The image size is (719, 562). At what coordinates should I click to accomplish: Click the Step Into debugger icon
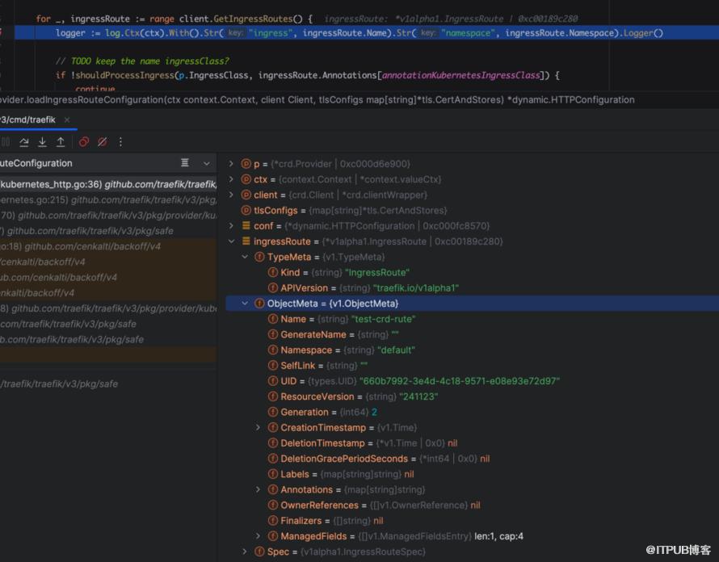coord(42,142)
